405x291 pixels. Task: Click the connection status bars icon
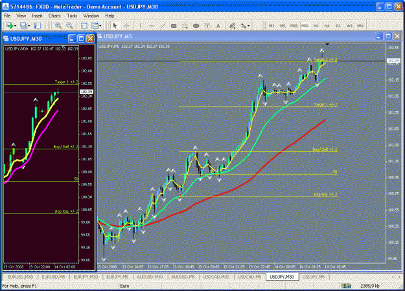pyautogui.click(x=346, y=286)
